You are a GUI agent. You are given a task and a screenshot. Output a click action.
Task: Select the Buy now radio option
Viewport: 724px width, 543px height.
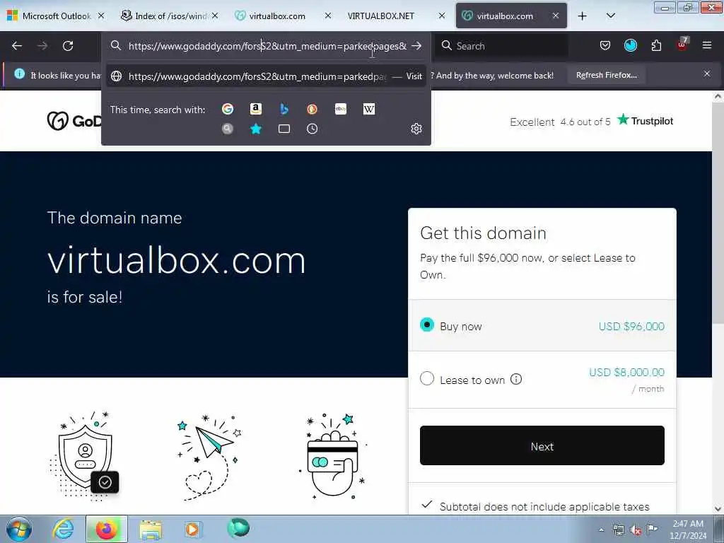(427, 325)
